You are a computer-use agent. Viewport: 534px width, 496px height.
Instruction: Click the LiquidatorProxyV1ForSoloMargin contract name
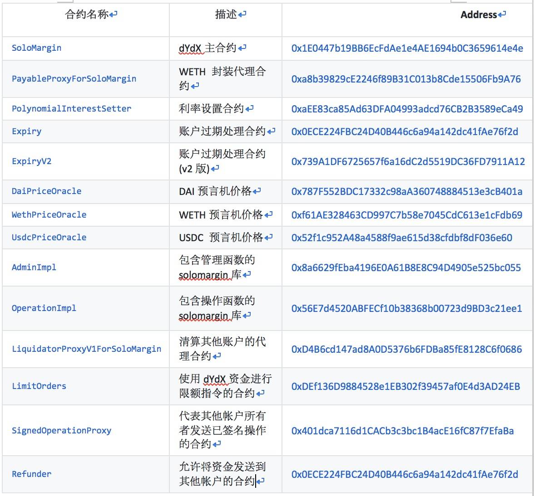(86, 349)
